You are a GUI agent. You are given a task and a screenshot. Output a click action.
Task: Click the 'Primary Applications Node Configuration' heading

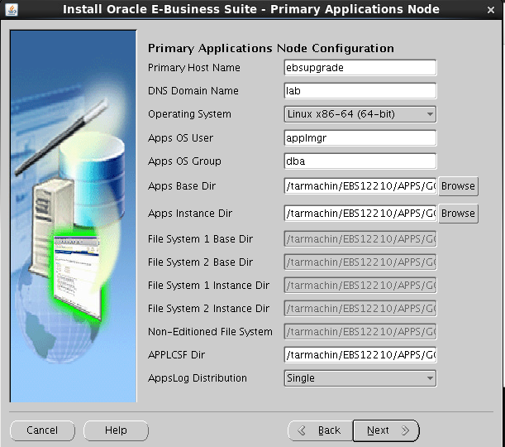271,48
